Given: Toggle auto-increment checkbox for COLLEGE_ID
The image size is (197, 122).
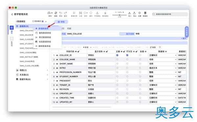Looking at the screenshot, I should 140,55.
